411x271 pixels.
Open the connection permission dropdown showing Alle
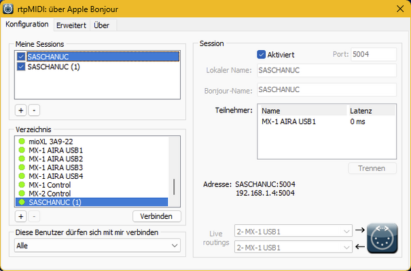click(x=98, y=246)
